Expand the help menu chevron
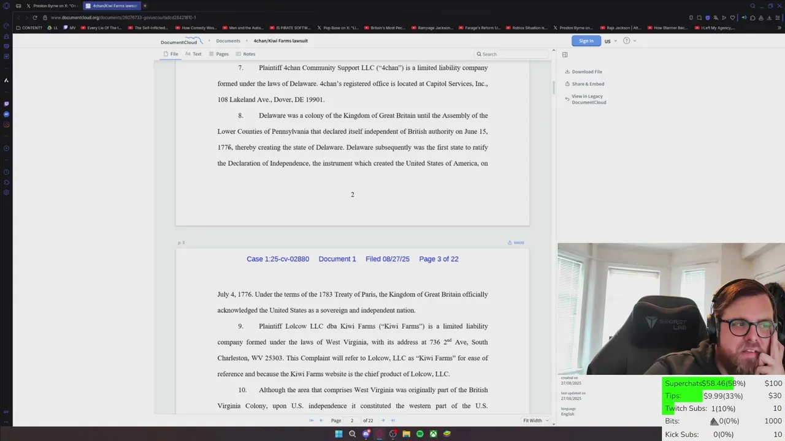785x441 pixels. [634, 41]
